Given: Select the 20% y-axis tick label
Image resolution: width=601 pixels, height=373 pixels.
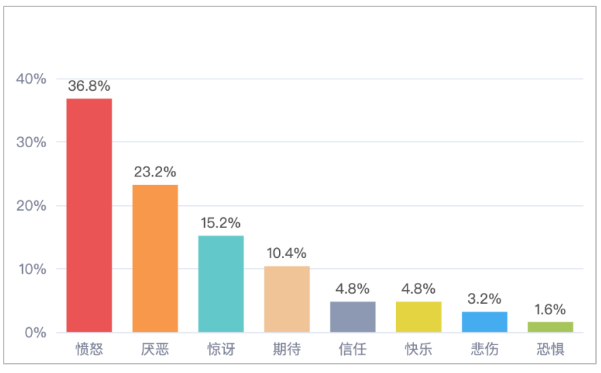Looking at the screenshot, I should 31,206.
